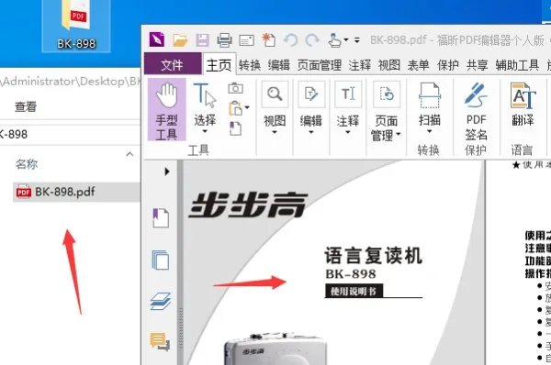Click the 语言复读机 title on the PDF page
The height and width of the screenshot is (365, 551).
point(373,256)
